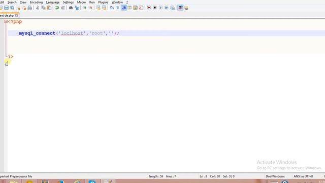This screenshot has width=325, height=183.
Task: Click the Save file toolbar icon
Action: [x=7, y=8]
